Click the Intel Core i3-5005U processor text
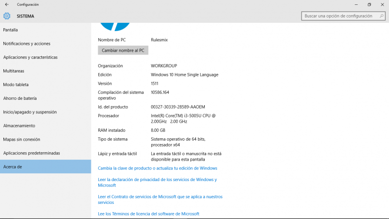 (x=183, y=118)
